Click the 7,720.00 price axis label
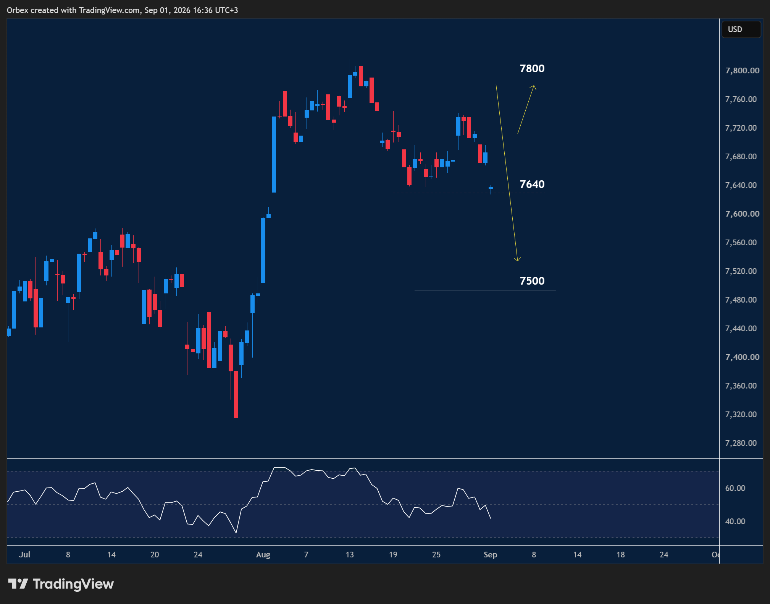The width and height of the screenshot is (770, 604). [x=741, y=128]
